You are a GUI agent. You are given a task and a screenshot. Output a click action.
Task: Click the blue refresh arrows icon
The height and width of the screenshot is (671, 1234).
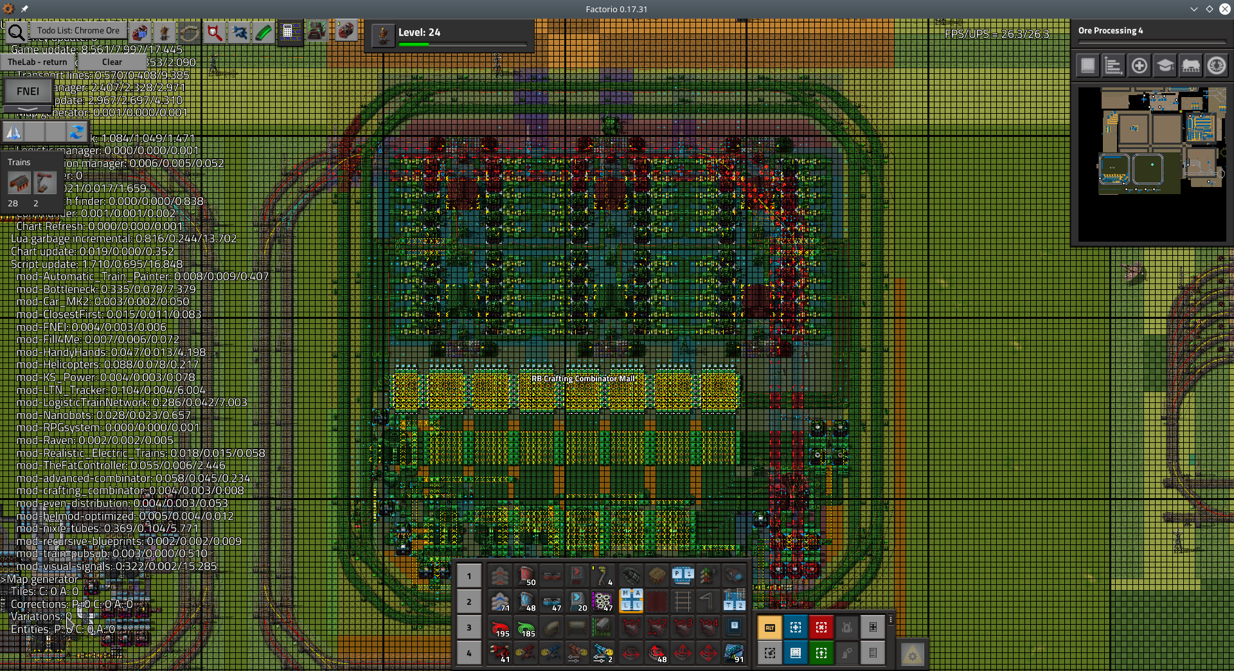tap(76, 132)
